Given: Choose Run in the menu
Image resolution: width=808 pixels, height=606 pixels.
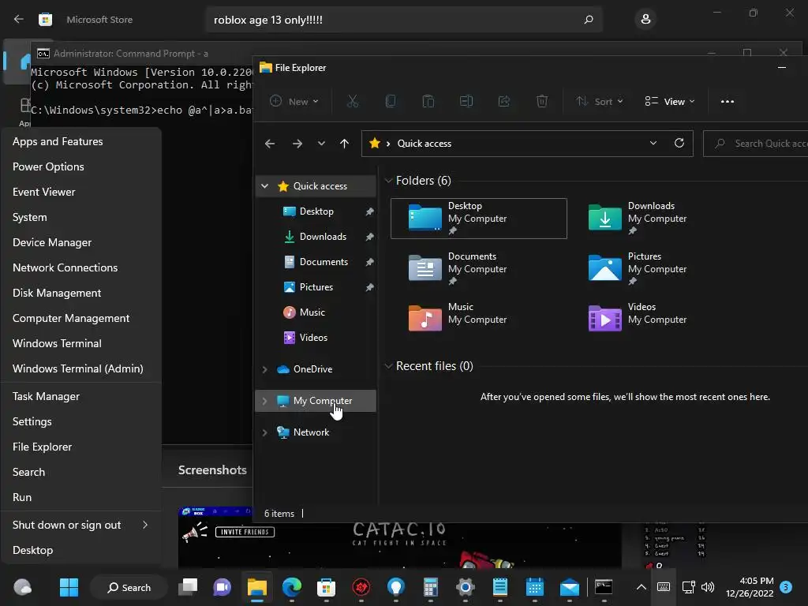Looking at the screenshot, I should (x=81, y=498).
